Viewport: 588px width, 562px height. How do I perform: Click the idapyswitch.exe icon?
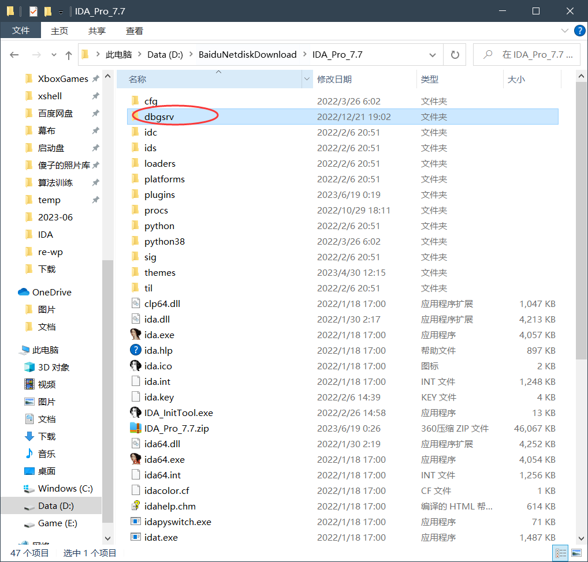[x=135, y=522]
